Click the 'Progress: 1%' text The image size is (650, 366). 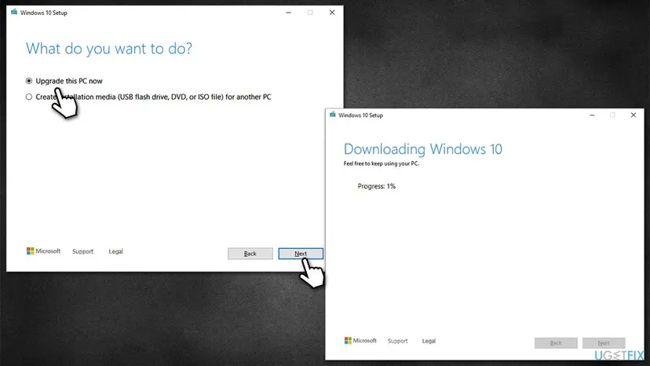pyautogui.click(x=376, y=186)
